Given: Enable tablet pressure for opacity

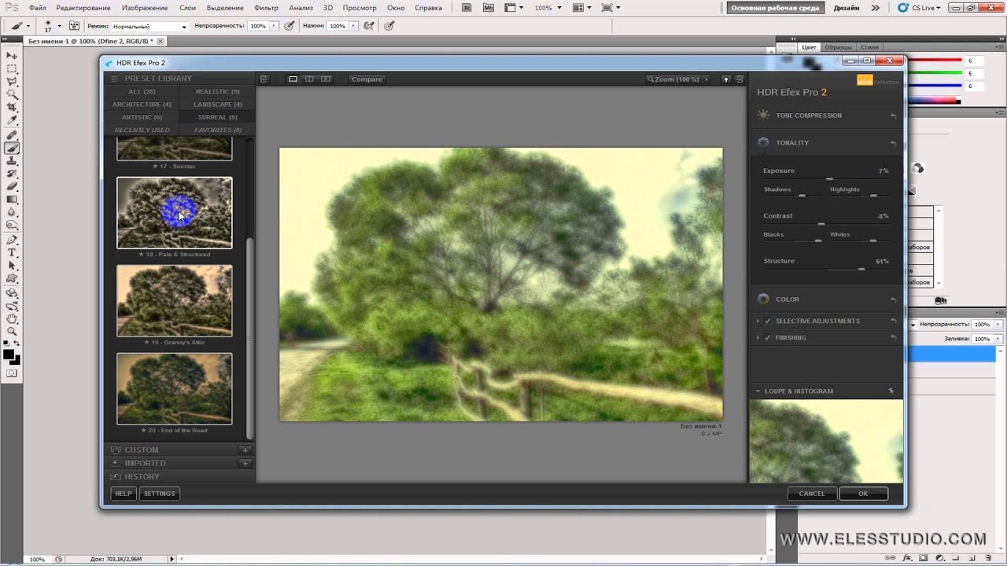Looking at the screenshot, I should [290, 26].
